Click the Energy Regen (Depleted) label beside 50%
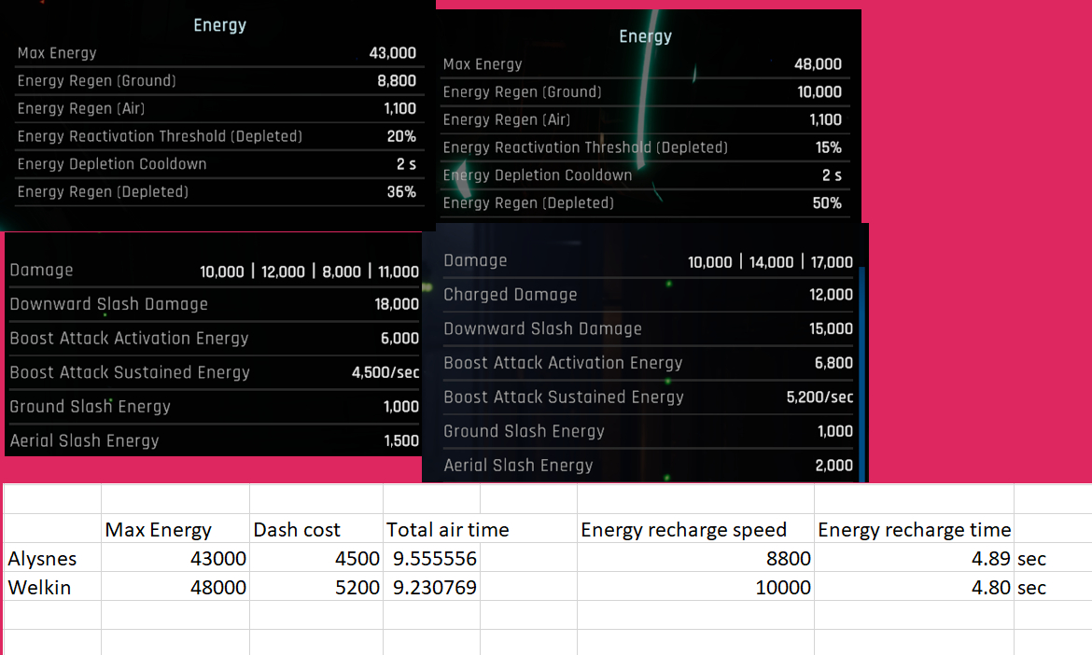 click(528, 203)
